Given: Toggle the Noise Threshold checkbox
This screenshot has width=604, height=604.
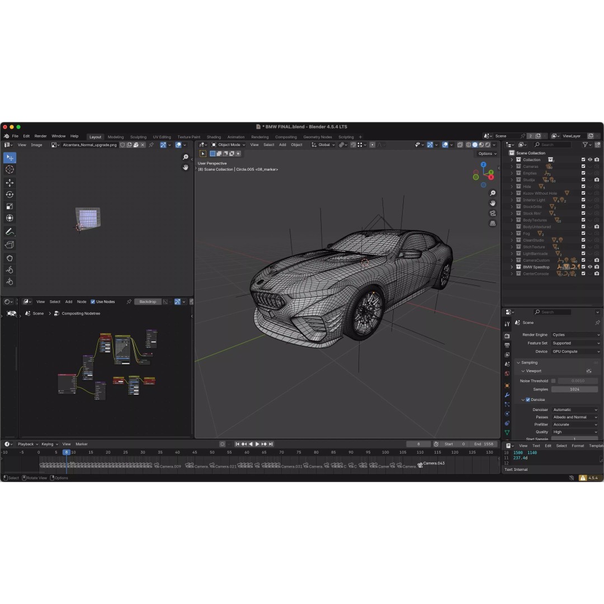Looking at the screenshot, I should click(554, 381).
